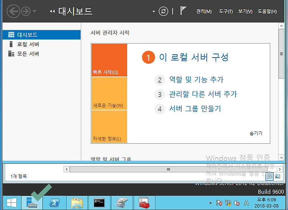Select 모든 서버 in the sidebar
Image resolution: width=288 pixels, height=210 pixels.
[42, 53]
